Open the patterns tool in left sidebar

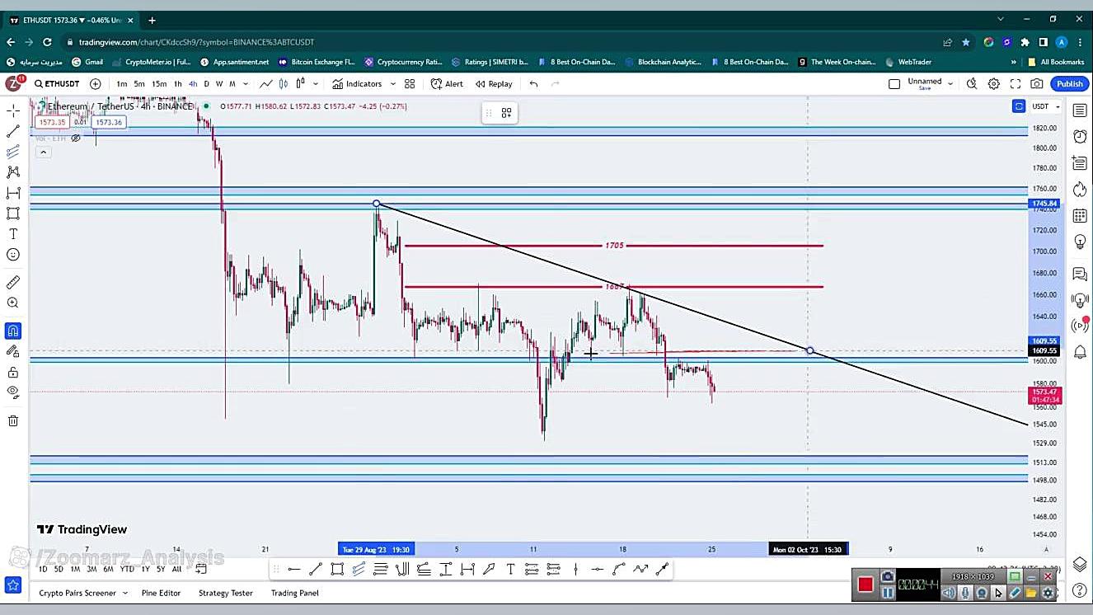(13, 172)
